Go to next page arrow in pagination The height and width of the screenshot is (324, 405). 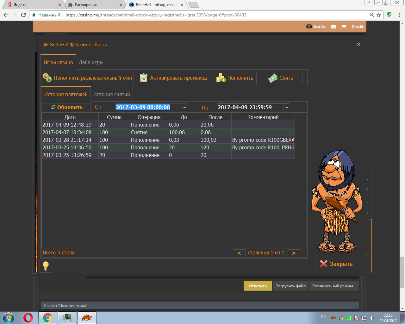click(x=294, y=253)
